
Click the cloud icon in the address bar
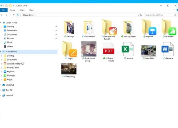[x=18, y=15]
